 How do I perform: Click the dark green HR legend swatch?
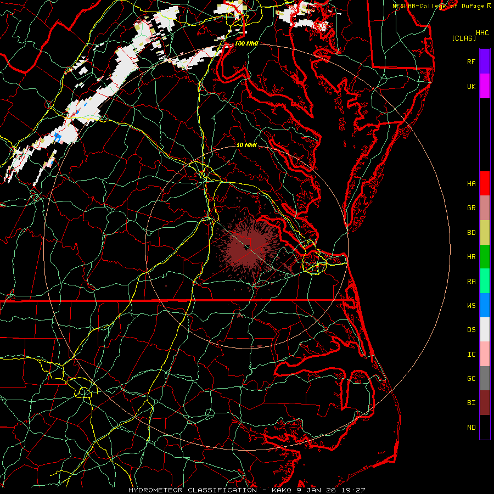(485, 257)
